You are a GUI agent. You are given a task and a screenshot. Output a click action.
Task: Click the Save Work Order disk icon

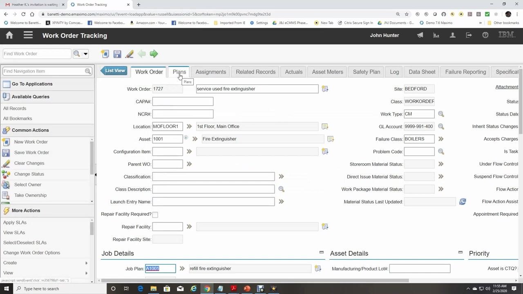pyautogui.click(x=117, y=54)
